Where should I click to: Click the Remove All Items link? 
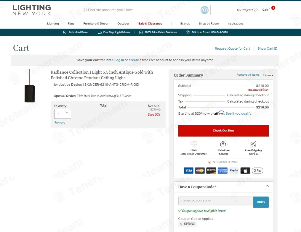pos(248,75)
